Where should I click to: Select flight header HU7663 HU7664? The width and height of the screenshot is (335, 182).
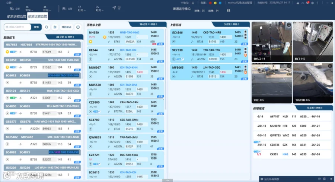(x=42, y=44)
